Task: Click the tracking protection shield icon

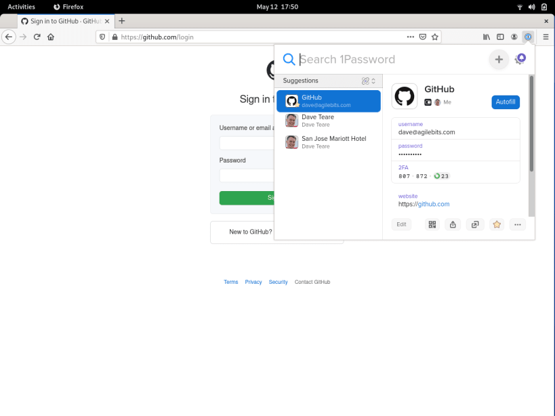Action: (102, 37)
